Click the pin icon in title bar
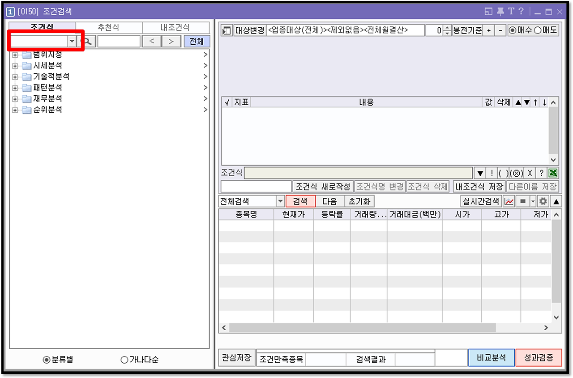Image resolution: width=573 pixels, height=378 pixels. coord(500,11)
